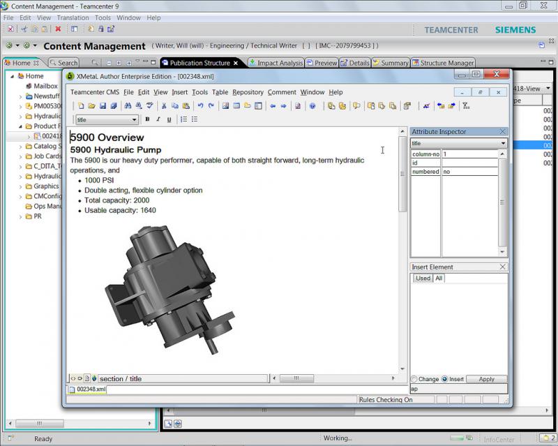
Task: Close the Attribute Inspector panel
Action: 502,132
